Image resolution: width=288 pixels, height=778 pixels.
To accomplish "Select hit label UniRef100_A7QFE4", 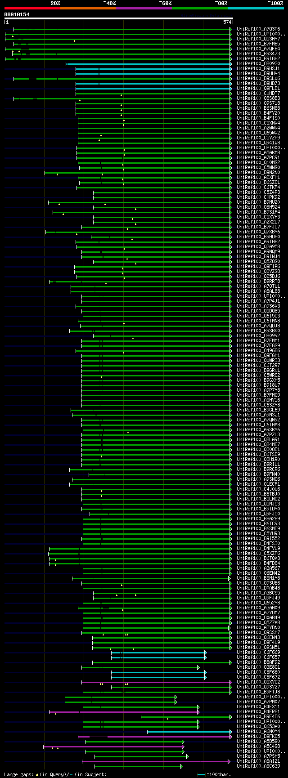I will click(x=258, y=49).
